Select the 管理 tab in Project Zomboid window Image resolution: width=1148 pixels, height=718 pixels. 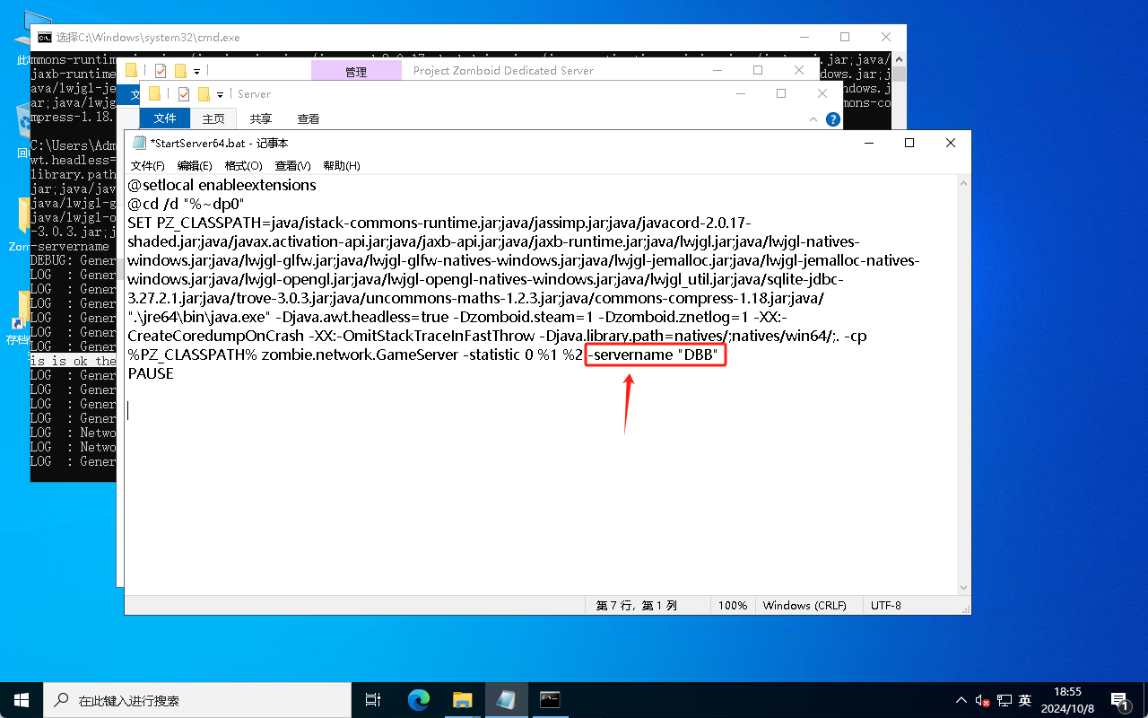[x=356, y=72]
